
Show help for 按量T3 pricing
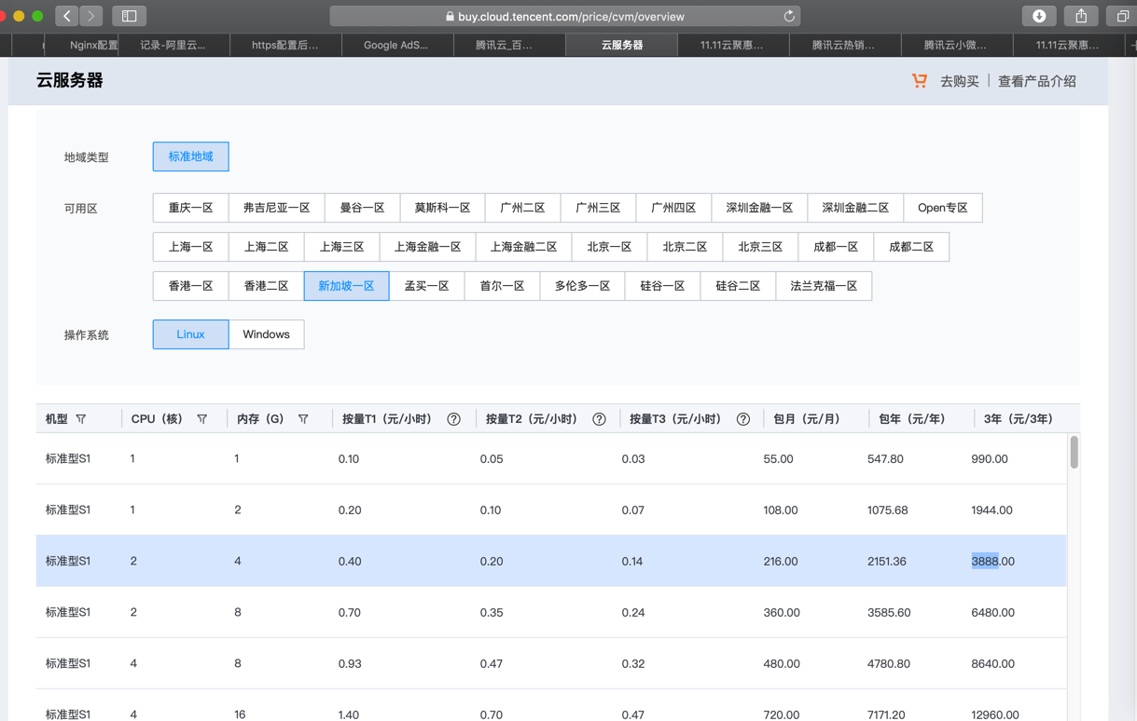(742, 419)
